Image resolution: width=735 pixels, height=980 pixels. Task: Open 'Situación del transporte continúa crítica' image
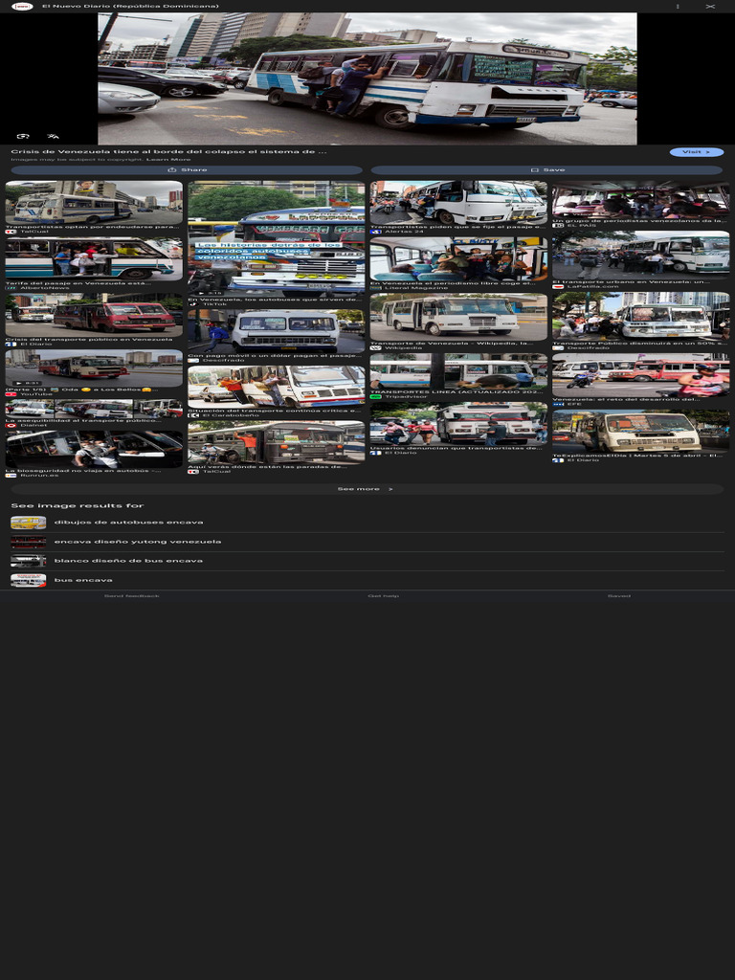pyautogui.click(x=277, y=387)
